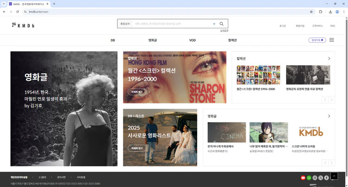Click the 로그인 link
This screenshot has width=348, height=187.
(x=283, y=26)
